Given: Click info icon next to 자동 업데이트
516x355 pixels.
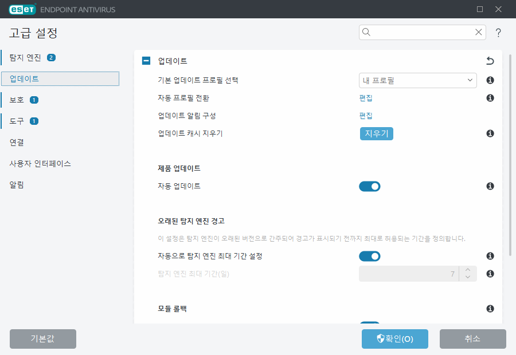Looking at the screenshot, I should click(490, 186).
